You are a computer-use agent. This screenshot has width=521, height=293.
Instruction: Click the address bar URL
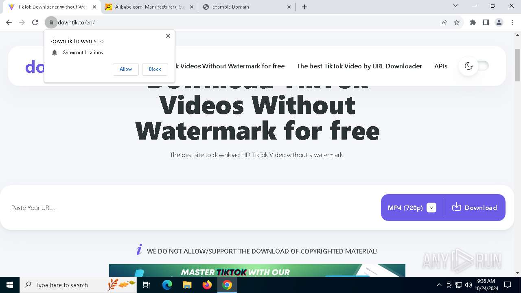pyautogui.click(x=76, y=22)
